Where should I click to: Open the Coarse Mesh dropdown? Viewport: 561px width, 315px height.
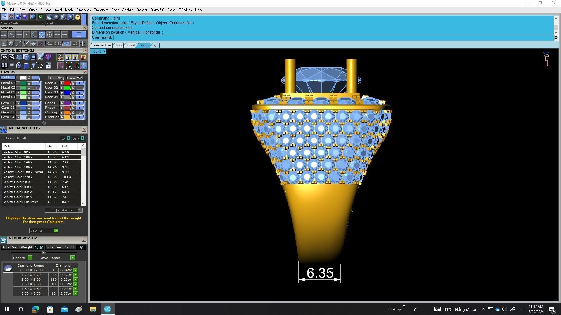[x=22, y=23]
